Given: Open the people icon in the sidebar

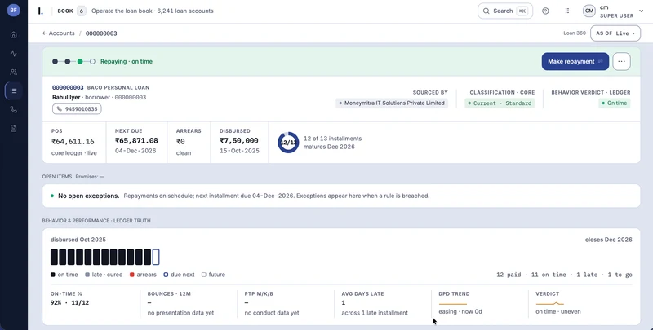Looking at the screenshot, I should tap(13, 72).
